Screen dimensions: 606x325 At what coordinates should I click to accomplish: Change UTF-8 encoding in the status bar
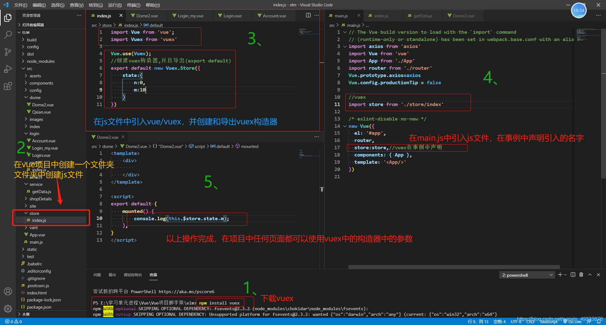coord(516,322)
